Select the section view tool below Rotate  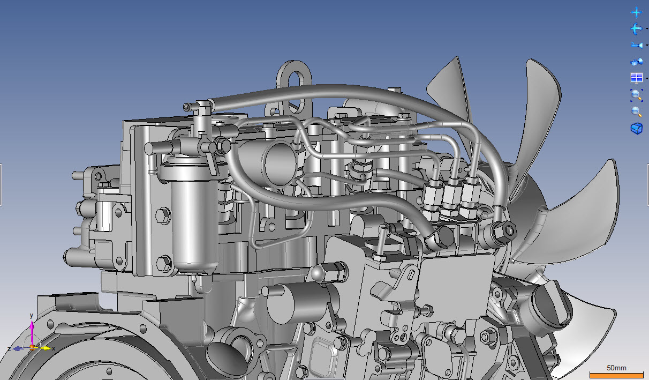pyautogui.click(x=636, y=44)
